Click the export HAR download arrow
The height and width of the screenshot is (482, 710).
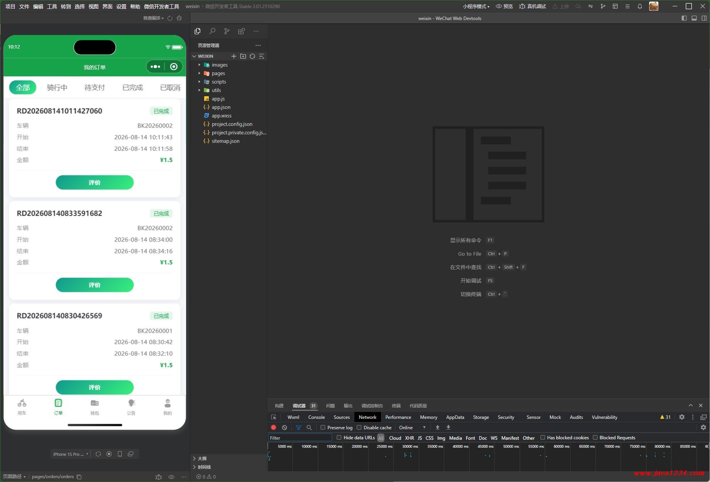(448, 427)
